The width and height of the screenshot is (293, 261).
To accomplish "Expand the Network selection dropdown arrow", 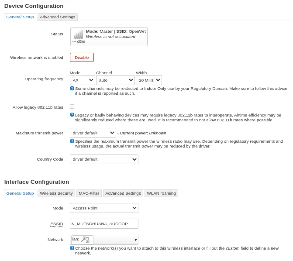I will click(135, 240).
